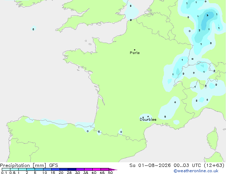Click the legend label '0.1'
This screenshot has width=226, height=174.
(4, 173)
